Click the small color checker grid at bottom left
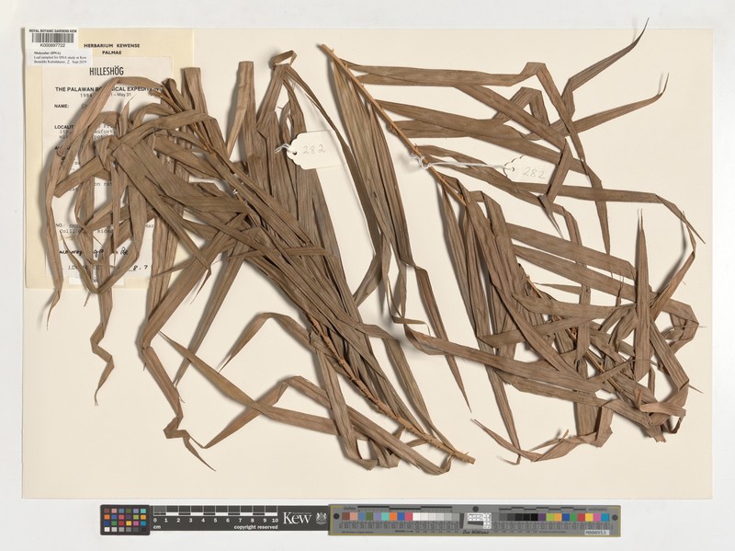Screen dimensions: 735x551 pyautogui.click(x=125, y=520)
